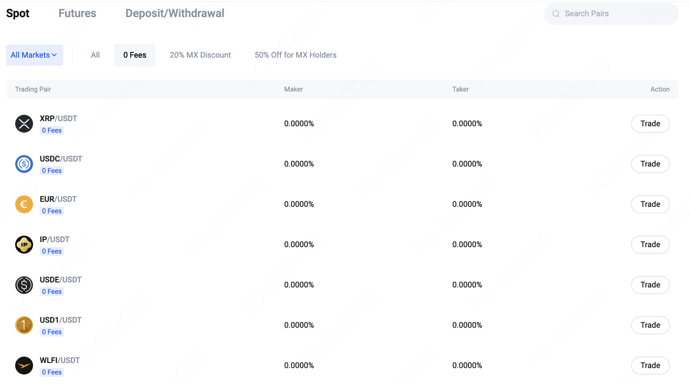Click the USD1/USDT maker fee value
The image size is (690, 384).
(299, 325)
